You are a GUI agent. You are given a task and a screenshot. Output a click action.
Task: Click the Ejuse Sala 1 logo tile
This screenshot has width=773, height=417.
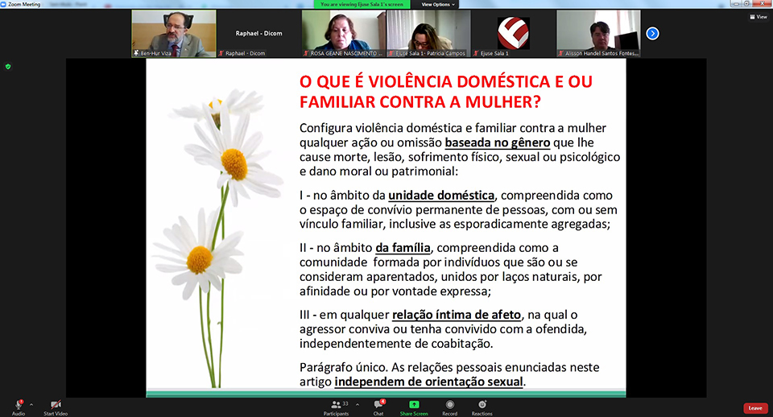513,33
